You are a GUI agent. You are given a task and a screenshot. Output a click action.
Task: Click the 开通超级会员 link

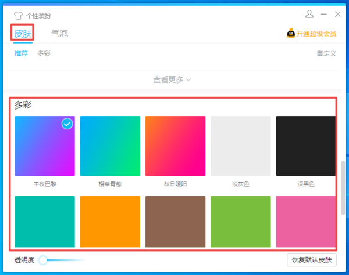(316, 34)
